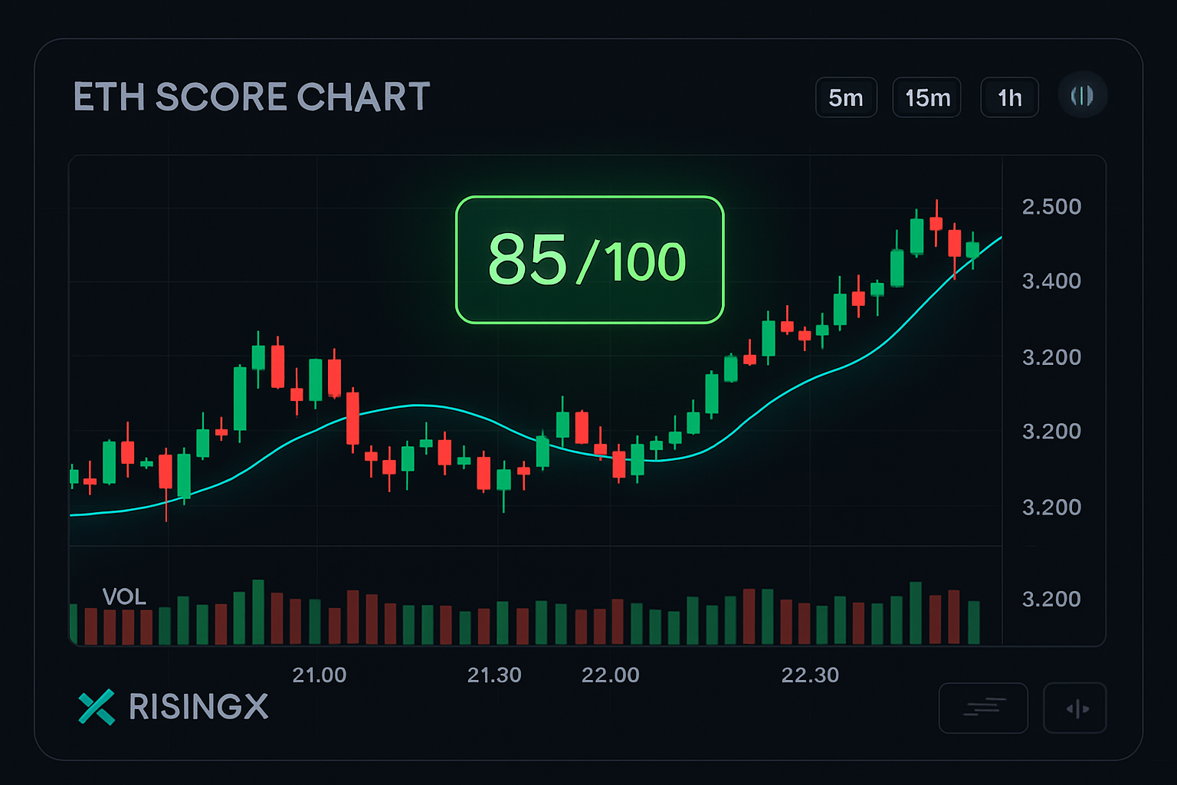The image size is (1177, 785).
Task: Jump to the 22.30 time marker
Action: click(810, 675)
